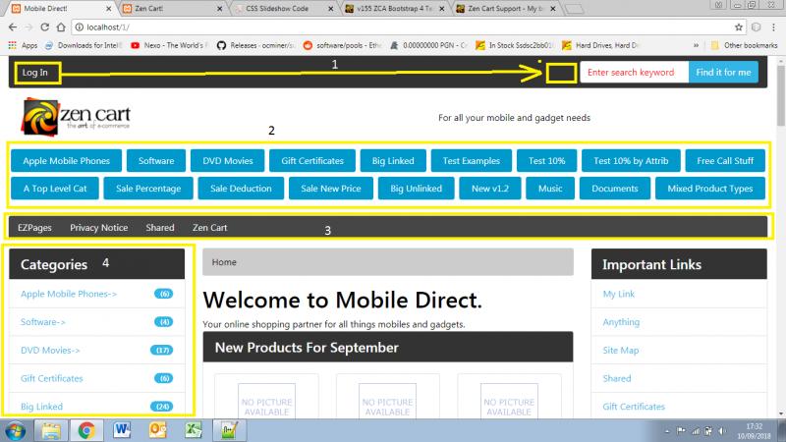This screenshot has height=442, width=786.
Task: Bookmark this page with the star icon
Action: tap(739, 28)
